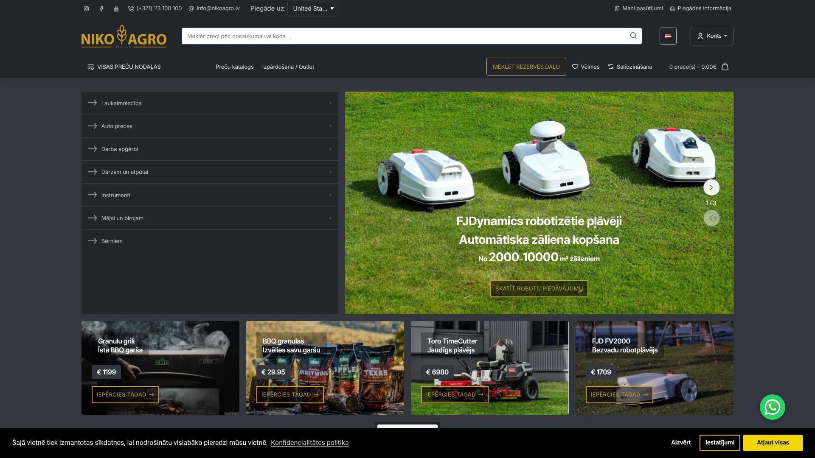Click Skatīt robotu piedāvājumu button
Viewport: 815px width, 458px height.
tap(539, 288)
